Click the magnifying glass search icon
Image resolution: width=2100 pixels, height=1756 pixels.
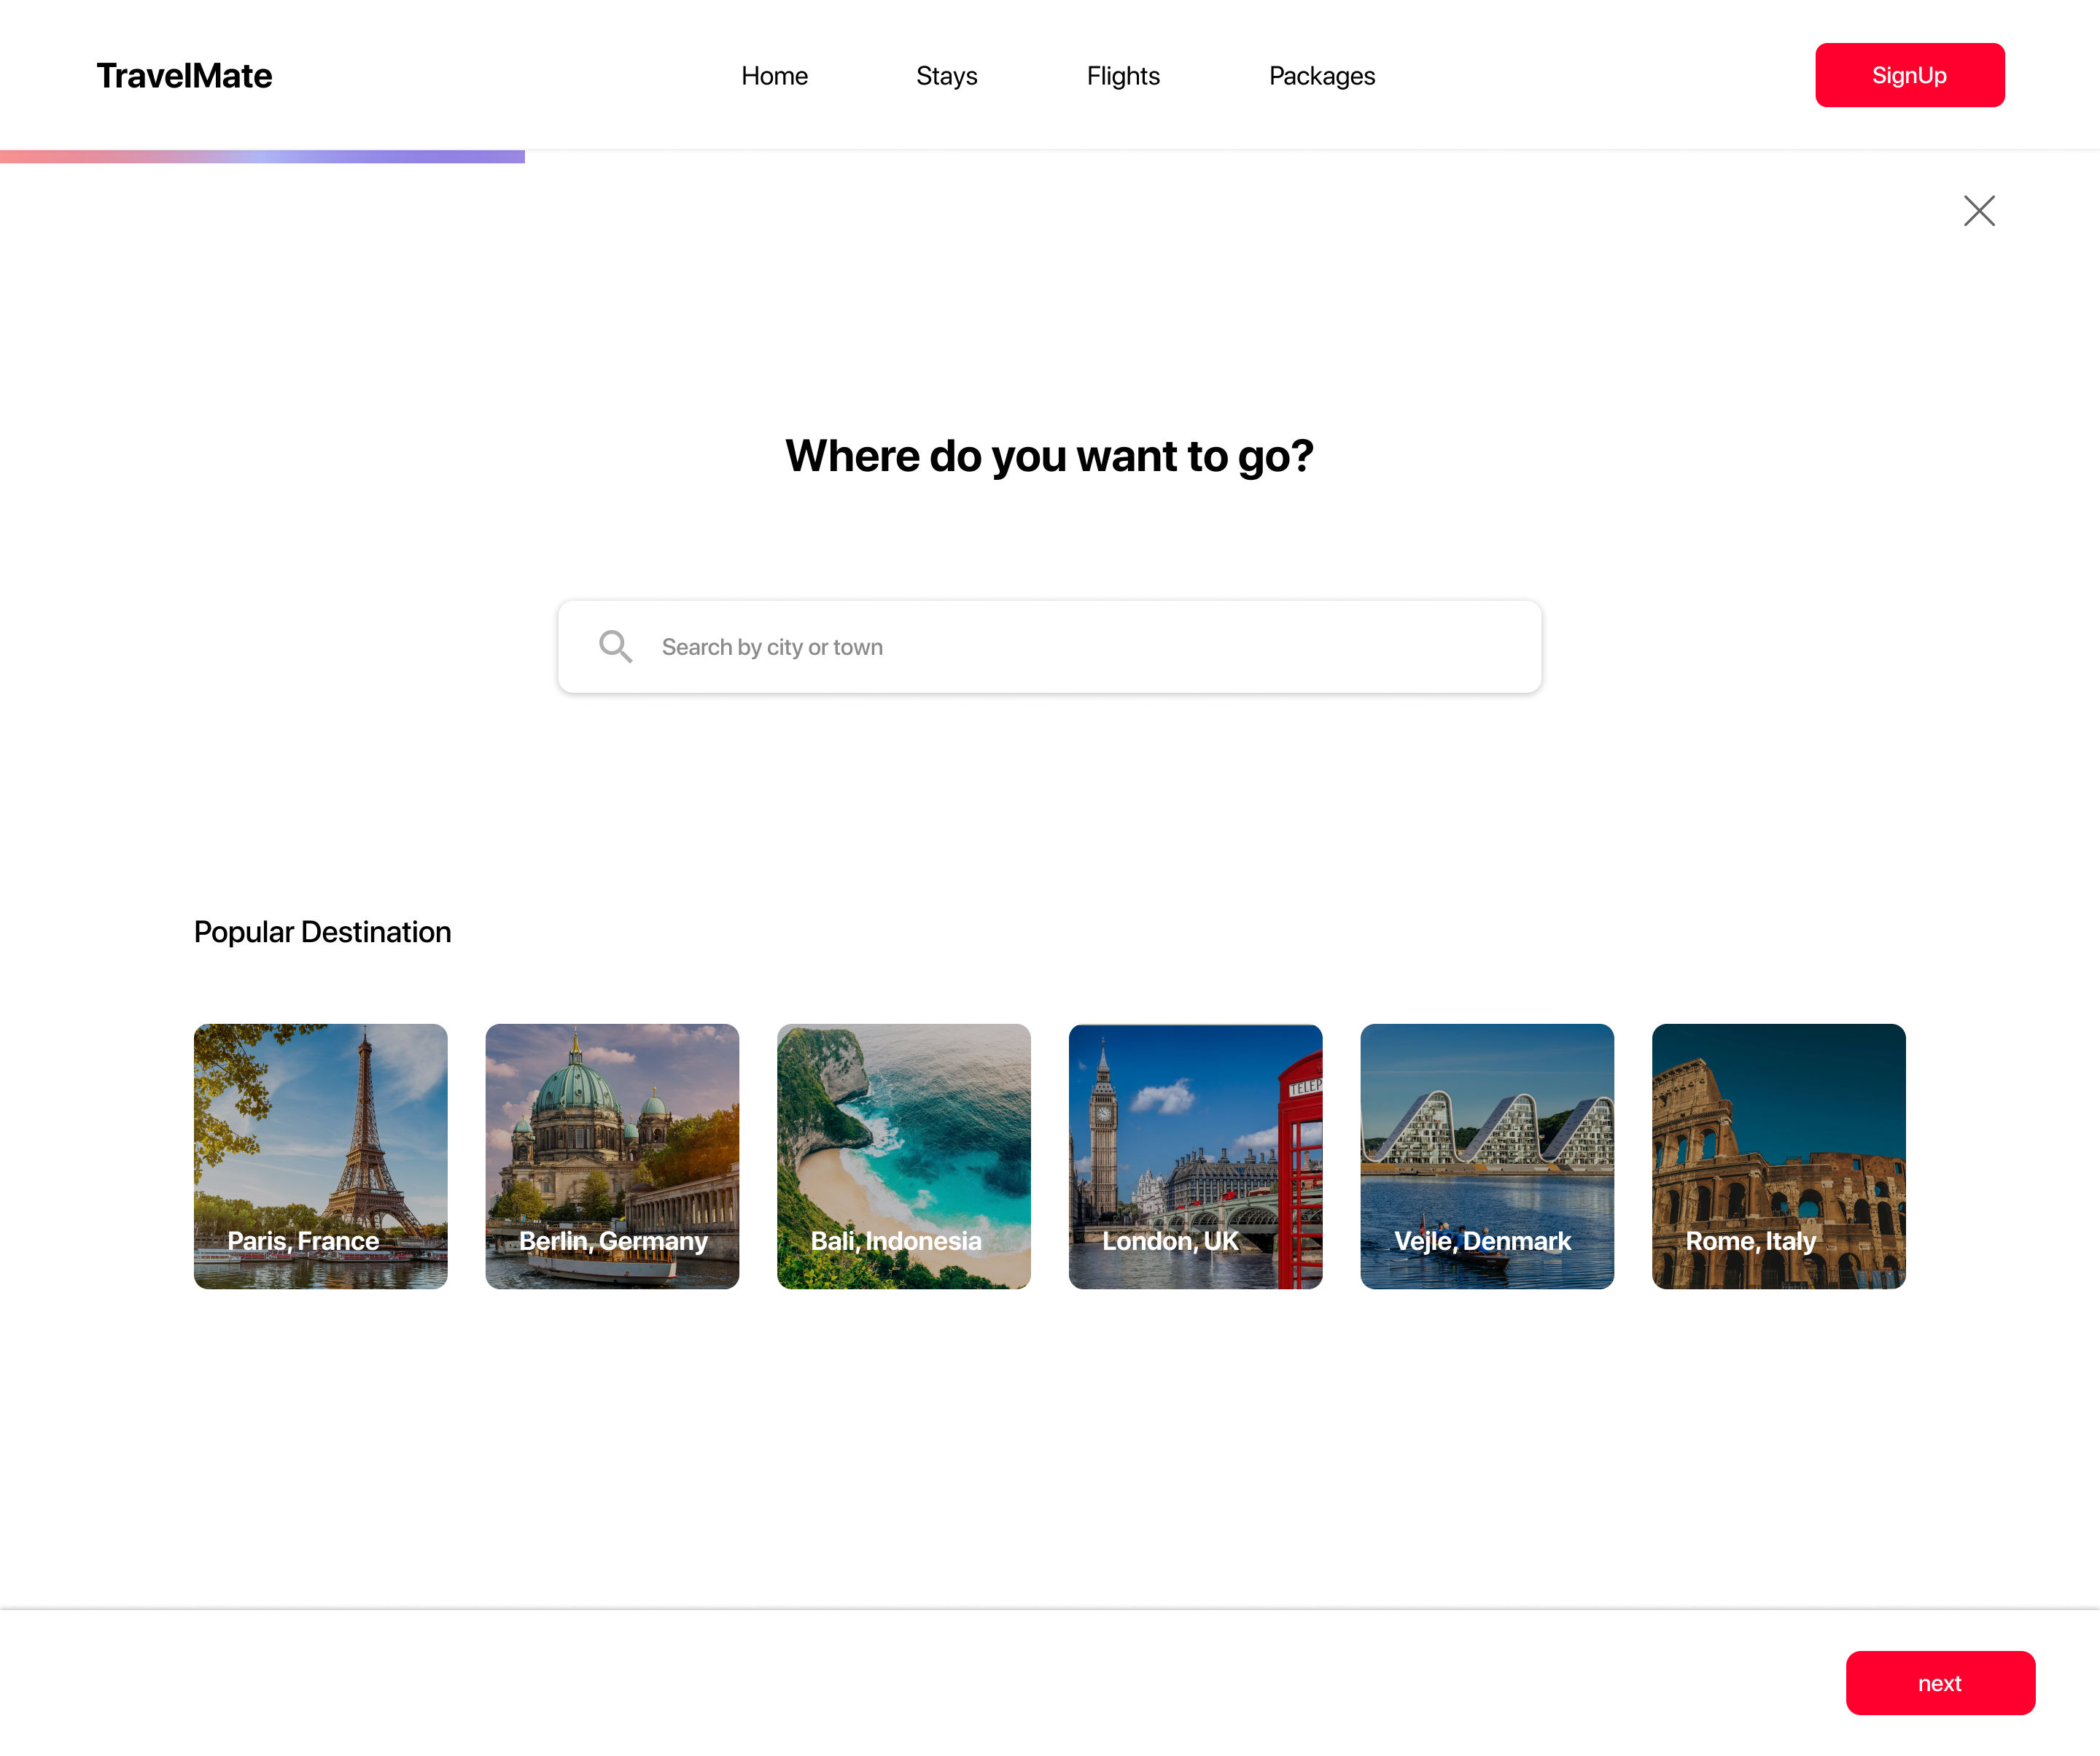[615, 646]
